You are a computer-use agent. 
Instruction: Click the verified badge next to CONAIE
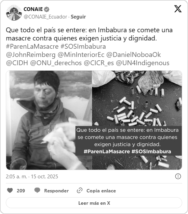point(47,9)
